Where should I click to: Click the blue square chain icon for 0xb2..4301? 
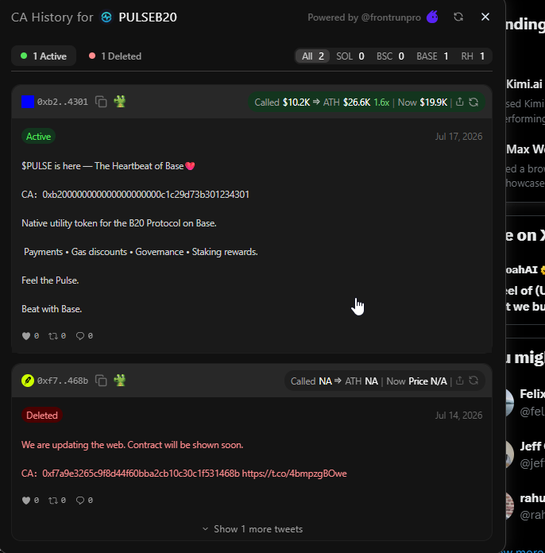tap(28, 102)
